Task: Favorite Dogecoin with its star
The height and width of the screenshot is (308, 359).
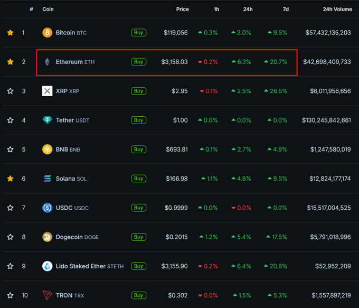Action: pyautogui.click(x=10, y=237)
